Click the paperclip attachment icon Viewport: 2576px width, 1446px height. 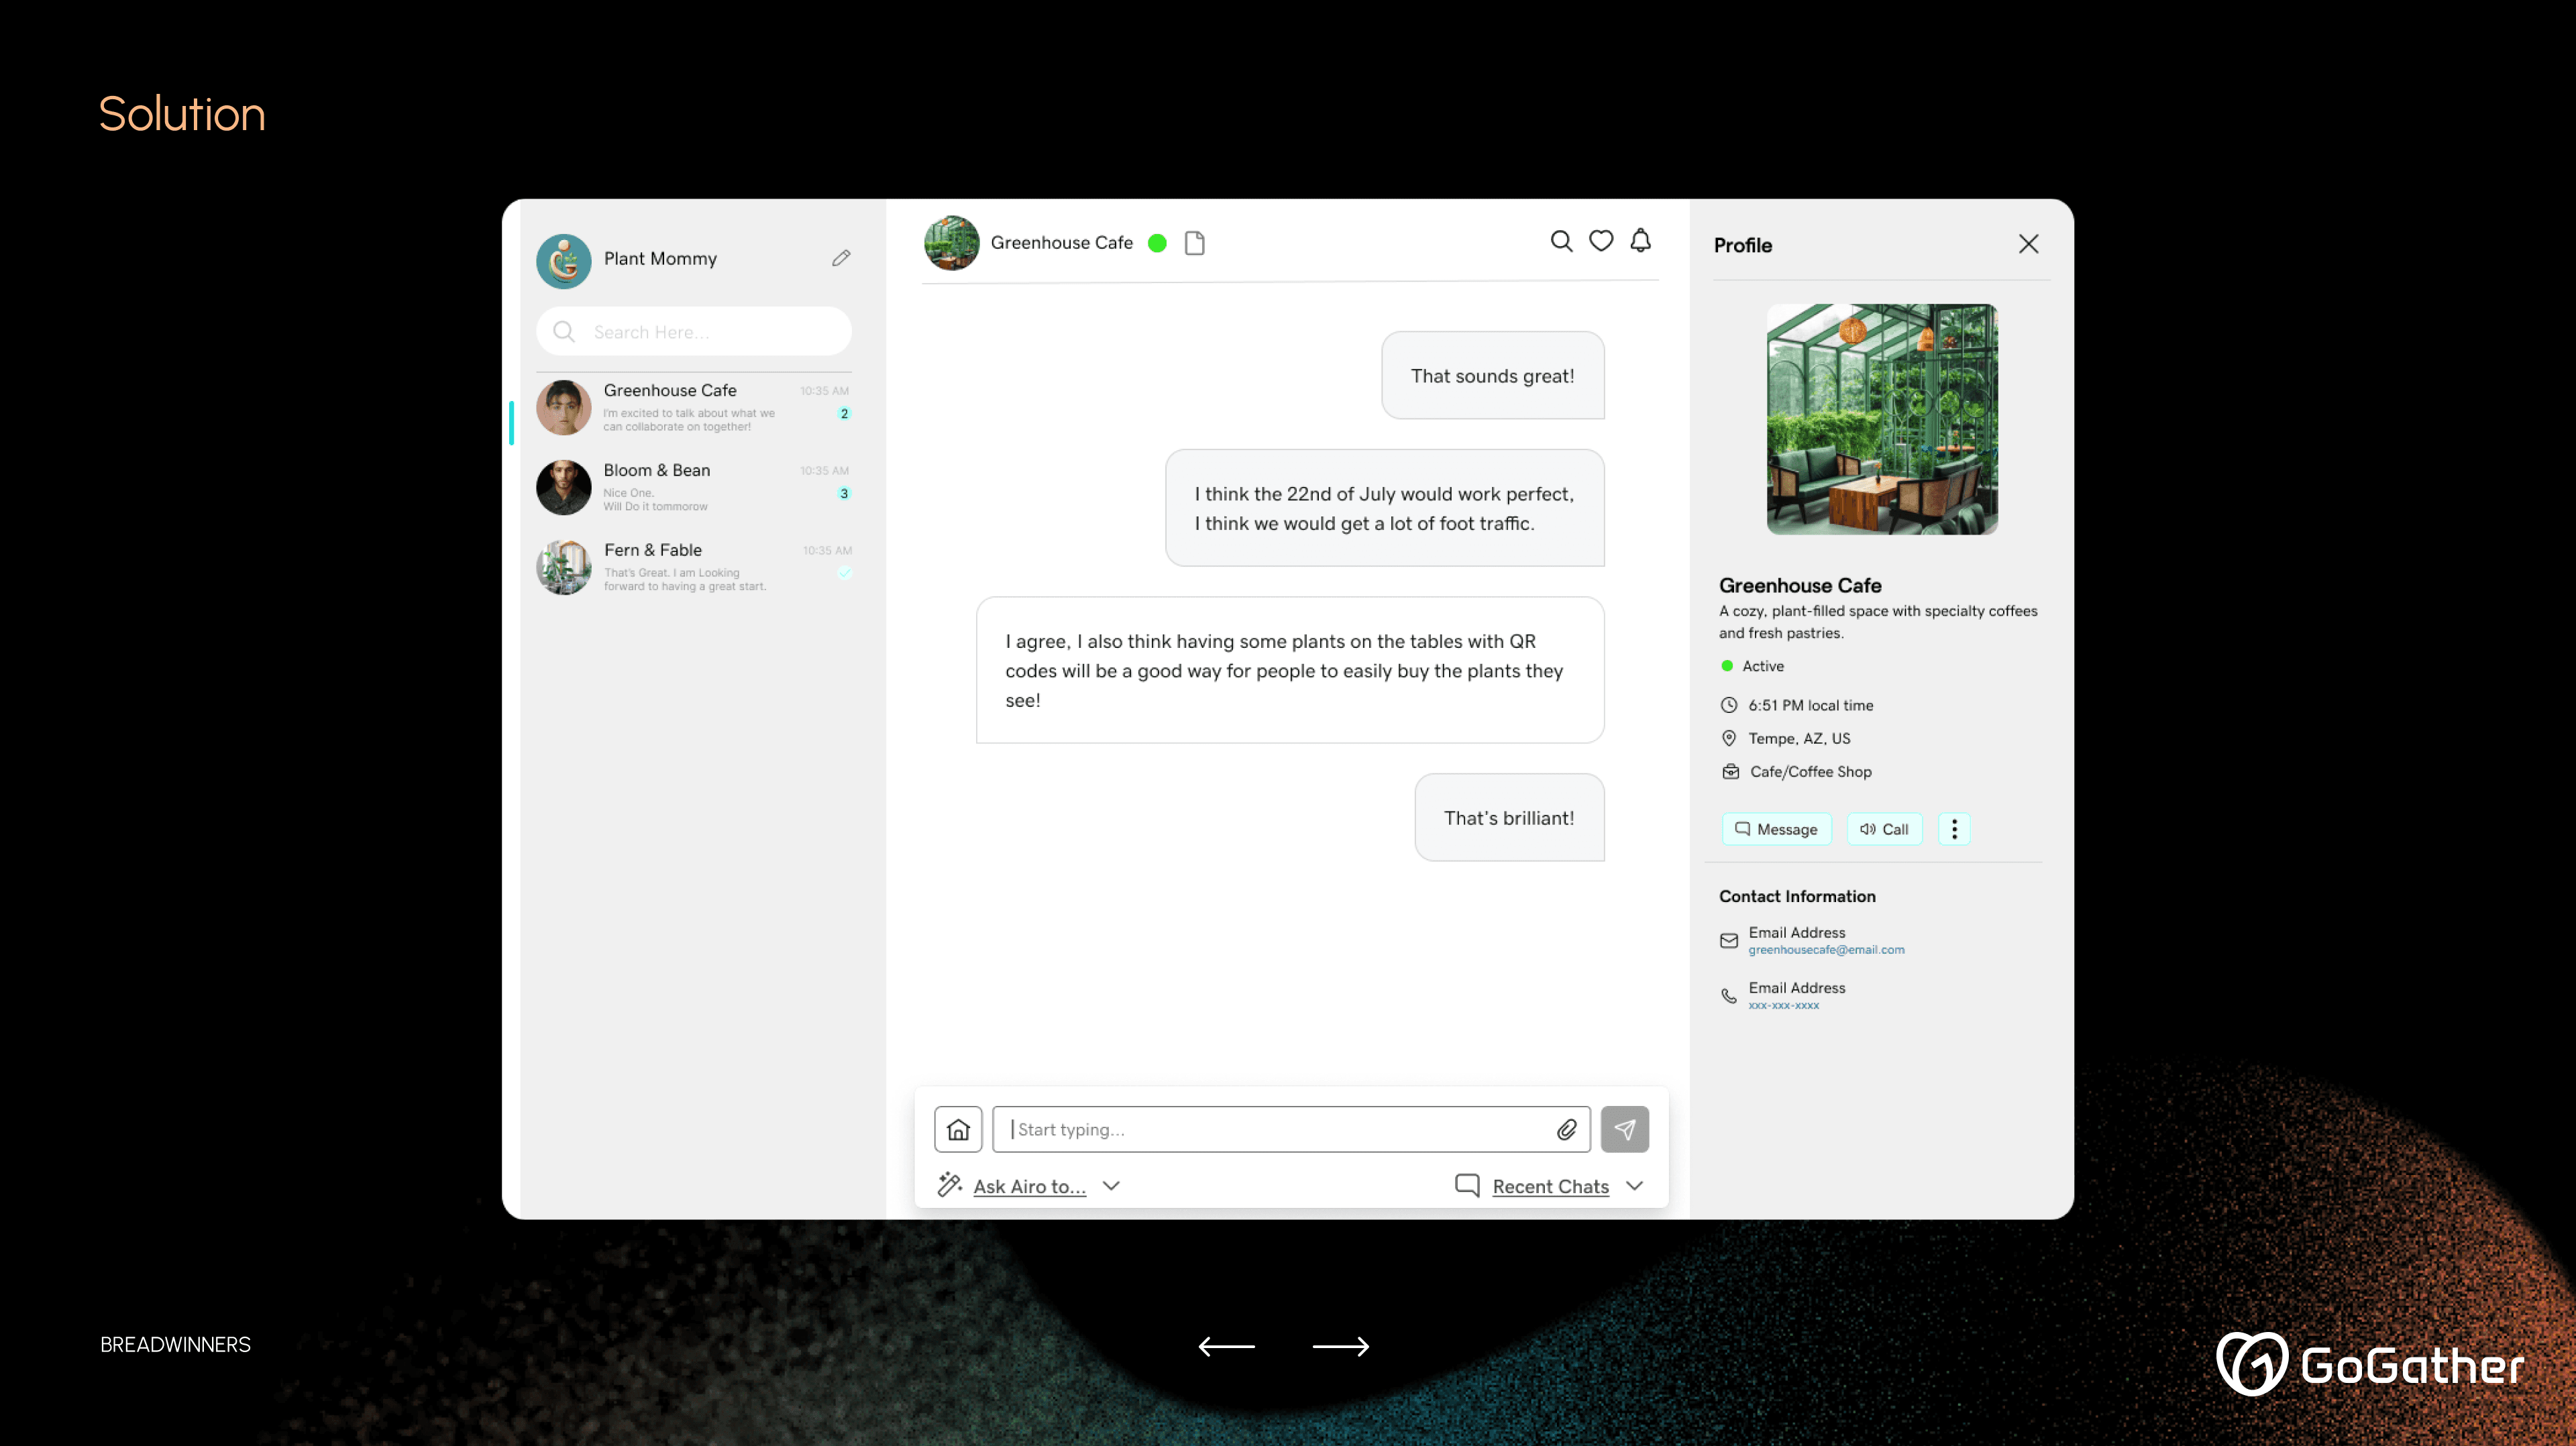pyautogui.click(x=1566, y=1129)
